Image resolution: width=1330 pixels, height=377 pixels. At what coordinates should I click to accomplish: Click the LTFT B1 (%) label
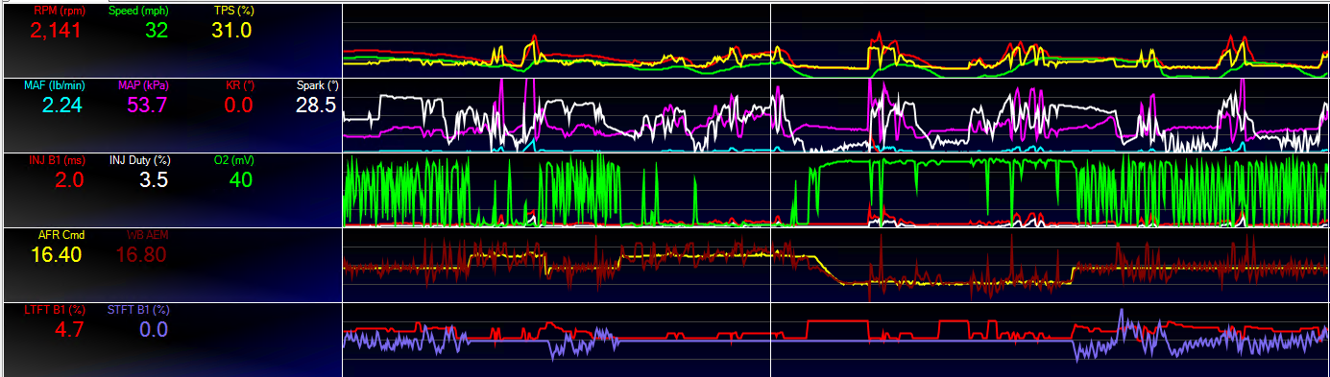(56, 310)
